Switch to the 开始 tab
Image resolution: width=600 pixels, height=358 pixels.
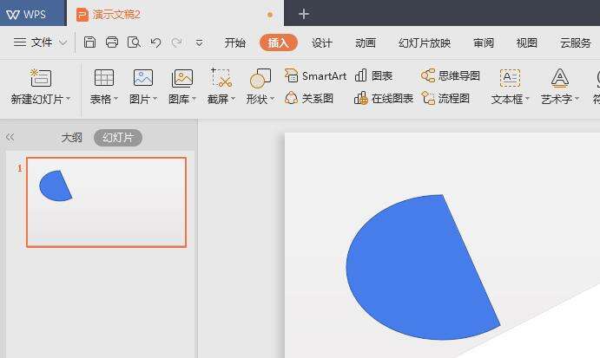[234, 42]
